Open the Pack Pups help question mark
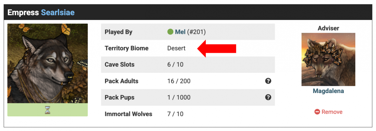This screenshot has height=131, width=376. coord(268,97)
